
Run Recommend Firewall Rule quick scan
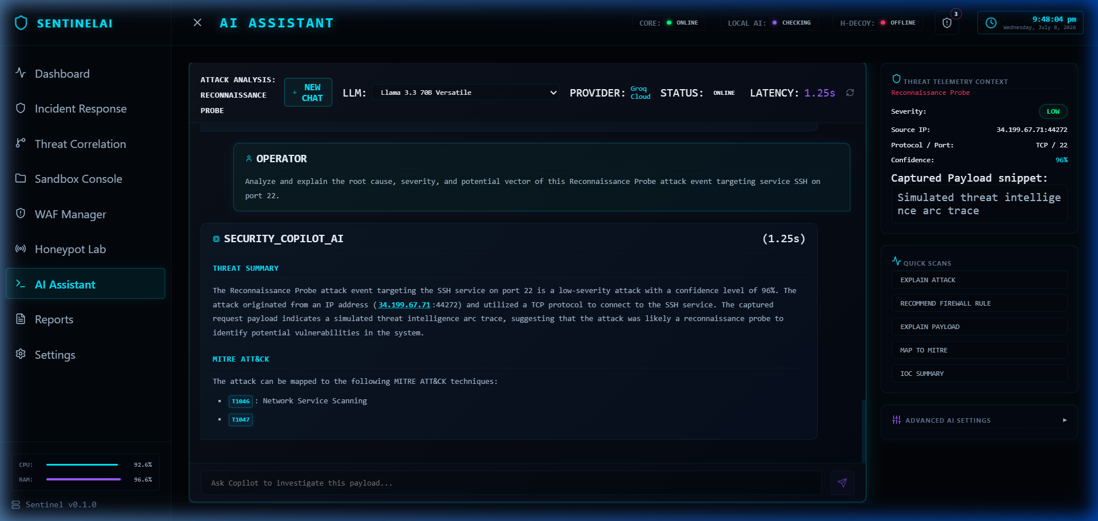(x=979, y=303)
